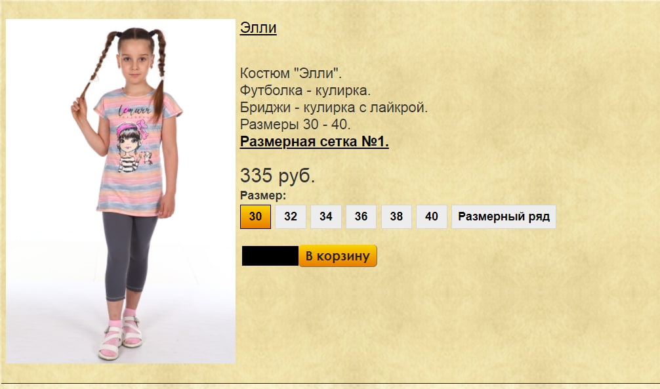Viewport: 660px width, 389px height.
Task: Switch the size to 38
Action: [396, 216]
